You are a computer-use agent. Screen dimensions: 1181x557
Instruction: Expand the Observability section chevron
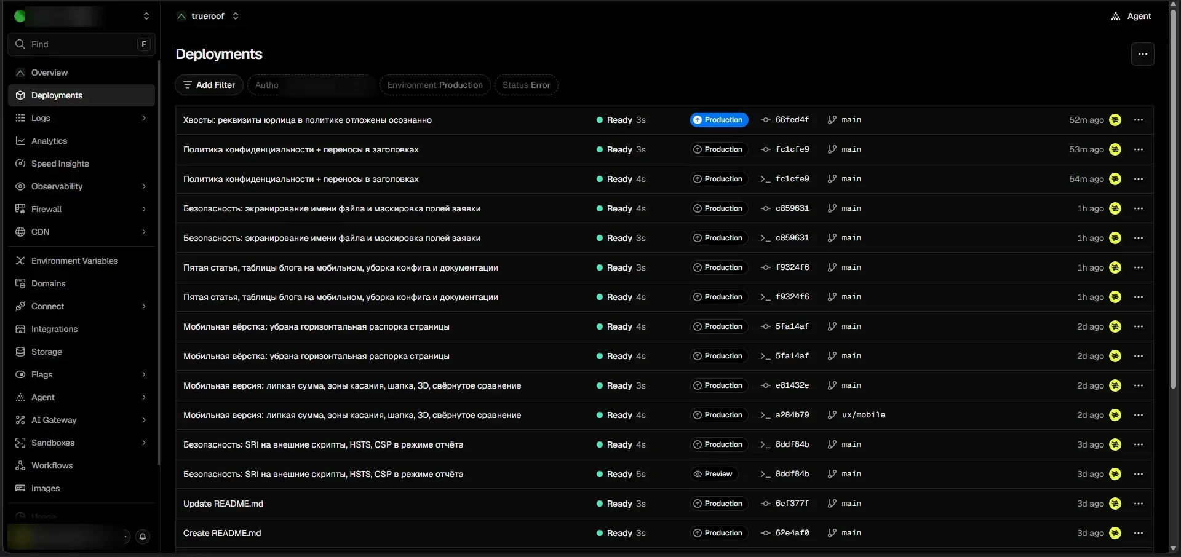(144, 186)
